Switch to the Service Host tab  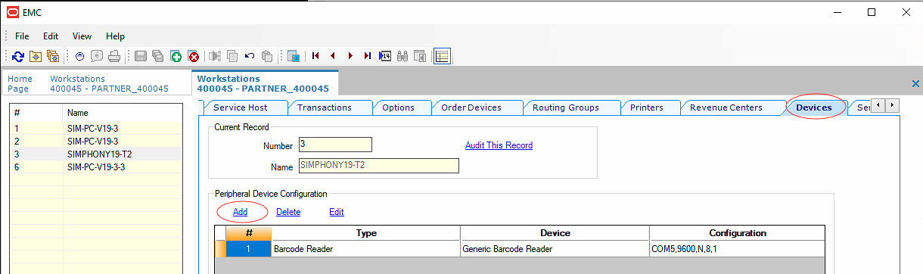coord(240,107)
